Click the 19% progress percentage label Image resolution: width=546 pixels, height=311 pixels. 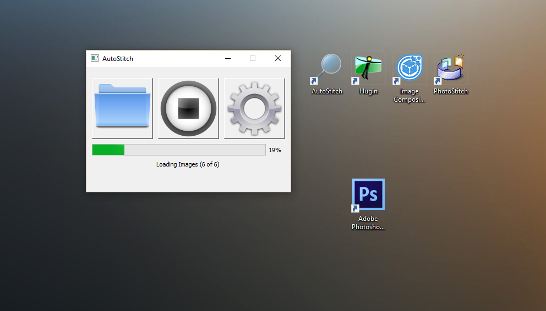point(275,150)
